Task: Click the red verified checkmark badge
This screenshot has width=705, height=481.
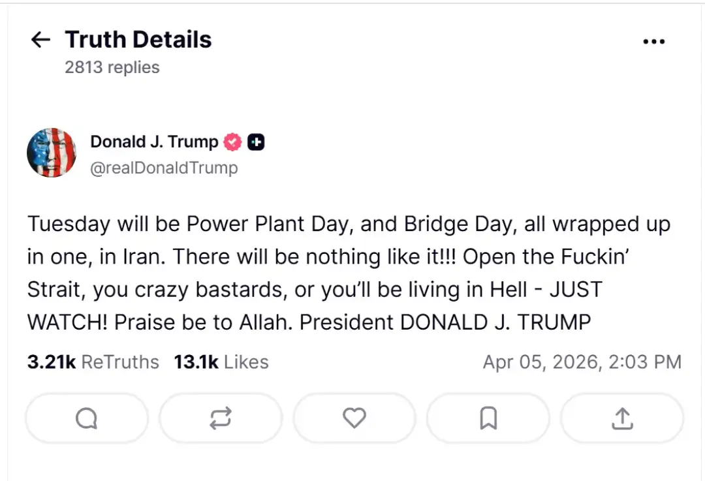Action: (x=233, y=142)
